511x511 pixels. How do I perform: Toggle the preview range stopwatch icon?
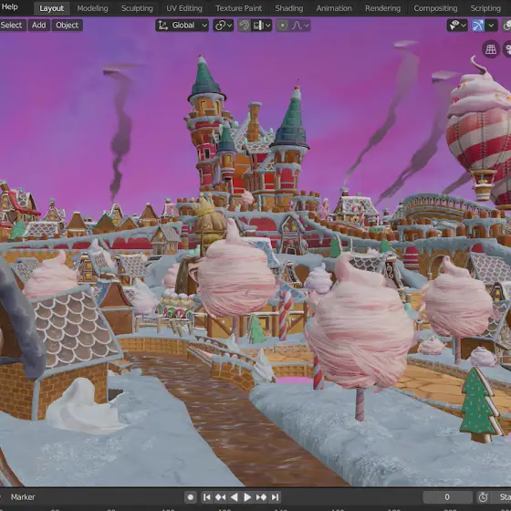pyautogui.click(x=483, y=497)
